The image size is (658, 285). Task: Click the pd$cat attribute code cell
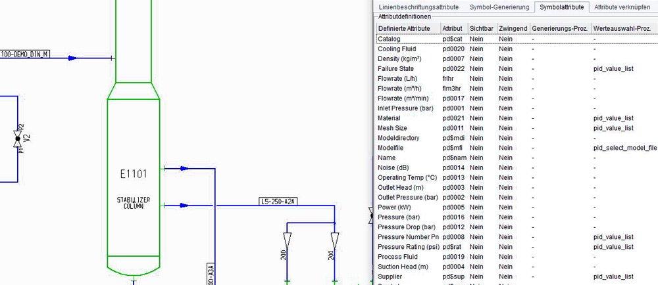[x=453, y=39]
